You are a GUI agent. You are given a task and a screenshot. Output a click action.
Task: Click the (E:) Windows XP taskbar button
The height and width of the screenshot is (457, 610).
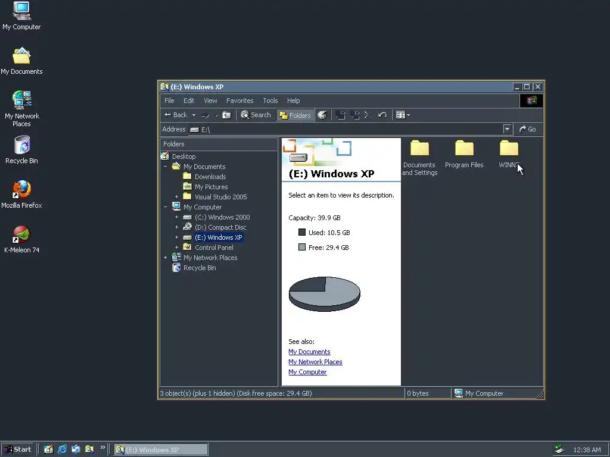coord(161,450)
